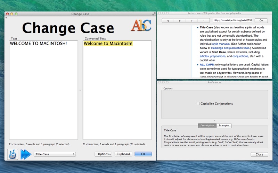Image resolution: width=278 pixels, height=173 pixels.
Task: Open the 'prepositions' link
Action: 218,56
